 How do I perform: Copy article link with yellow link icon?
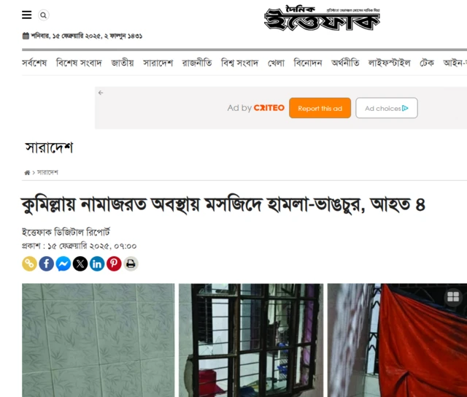[29, 263]
